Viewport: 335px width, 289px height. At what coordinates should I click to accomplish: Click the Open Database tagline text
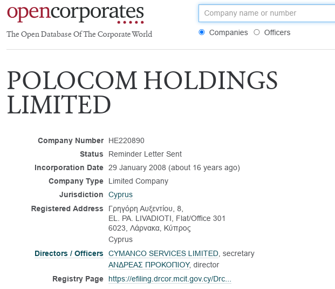tap(79, 35)
